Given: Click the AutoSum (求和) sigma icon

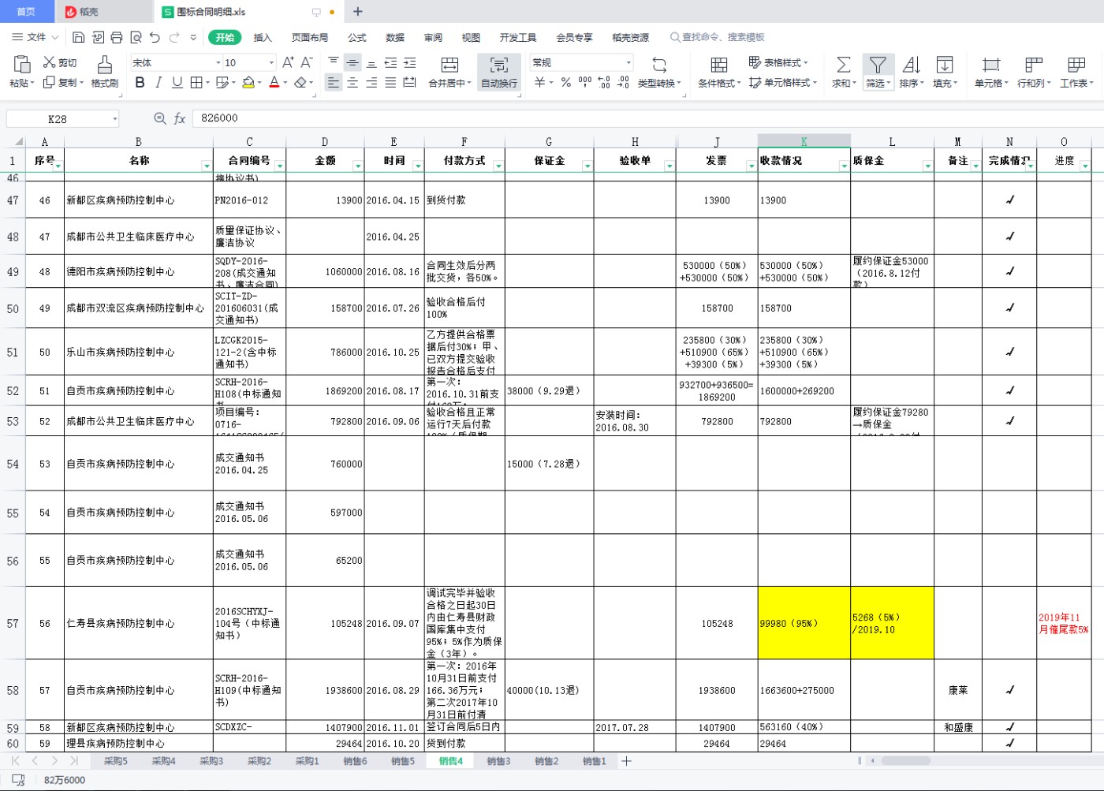Looking at the screenshot, I should tap(843, 65).
